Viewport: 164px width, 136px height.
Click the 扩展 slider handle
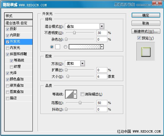point(66,70)
